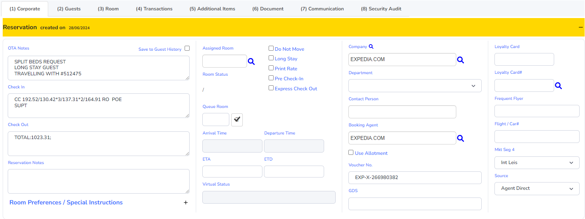Screen dimensions: 585x219
Task: Open the Mkt Seg 4 dropdown showing Int Leis
Action: point(537,163)
